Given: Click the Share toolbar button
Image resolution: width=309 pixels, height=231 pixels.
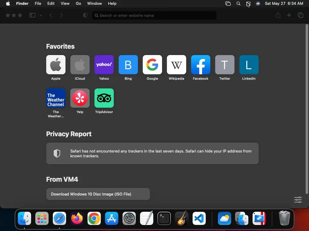Looking at the screenshot, I should 278,15.
